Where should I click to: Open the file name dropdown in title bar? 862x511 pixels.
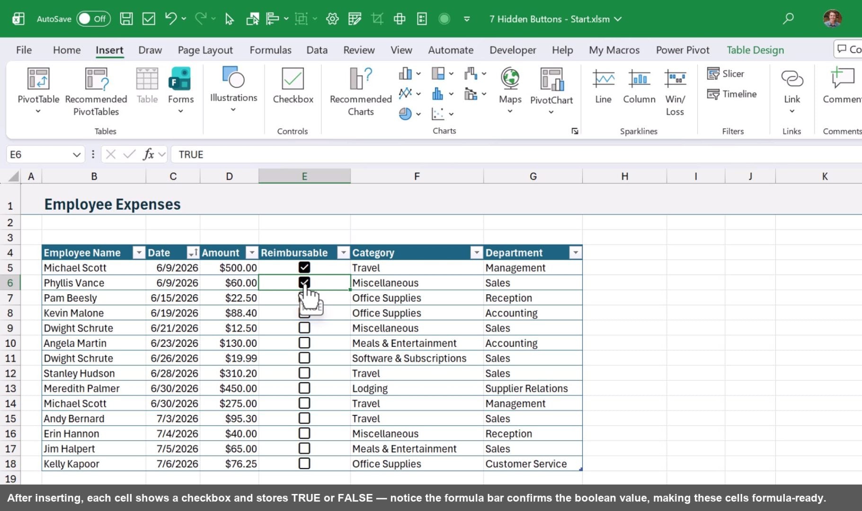click(x=618, y=19)
